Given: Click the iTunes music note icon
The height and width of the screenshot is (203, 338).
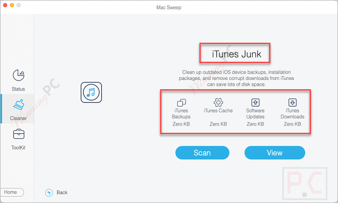Looking at the screenshot, I should [91, 92].
